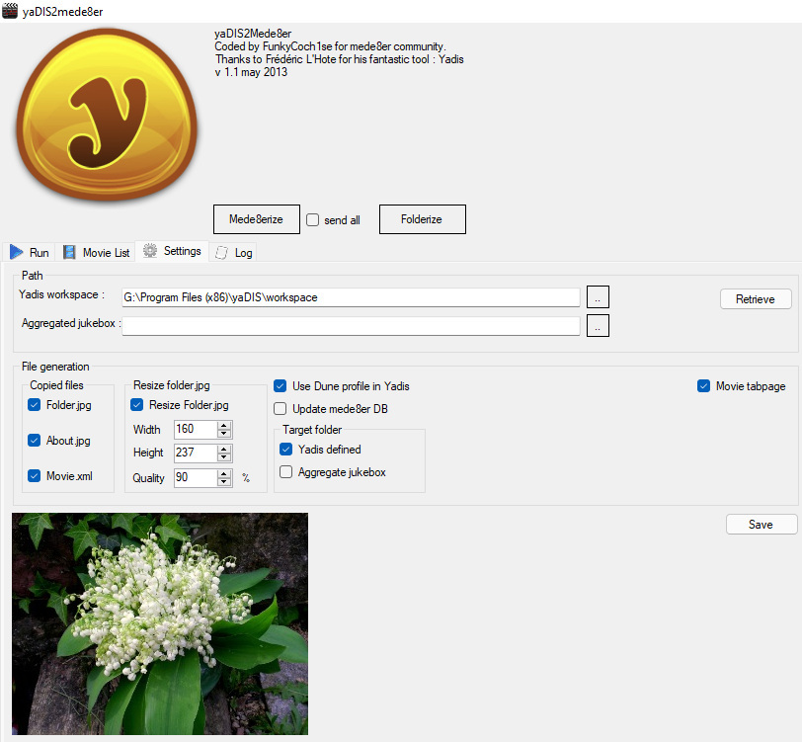Click the Aggregated jukebox path field
Viewport: 802px width, 742px height.
[351, 326]
